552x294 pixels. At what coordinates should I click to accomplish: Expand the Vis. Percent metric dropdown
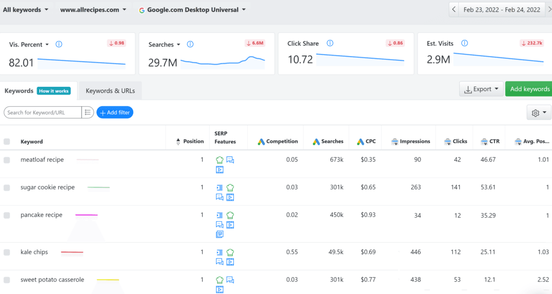(29, 44)
